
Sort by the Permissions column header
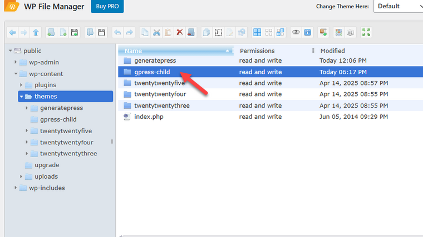click(274, 51)
